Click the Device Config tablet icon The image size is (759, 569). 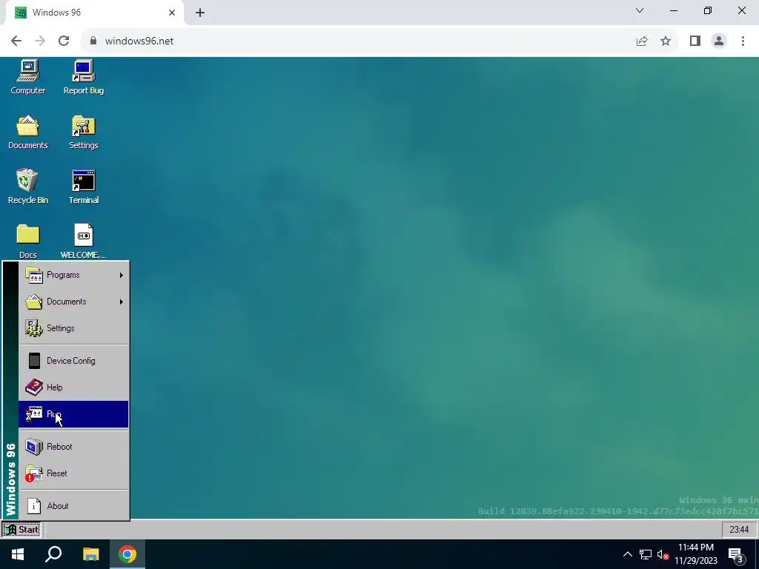34,361
